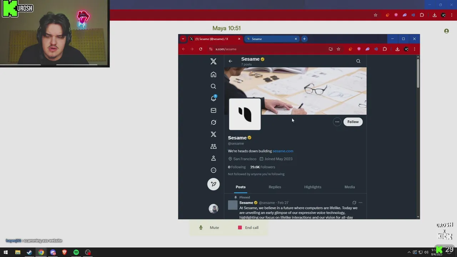The image size is (457, 257).
Task: Open Explore search in X sidebar
Action: click(x=214, y=86)
